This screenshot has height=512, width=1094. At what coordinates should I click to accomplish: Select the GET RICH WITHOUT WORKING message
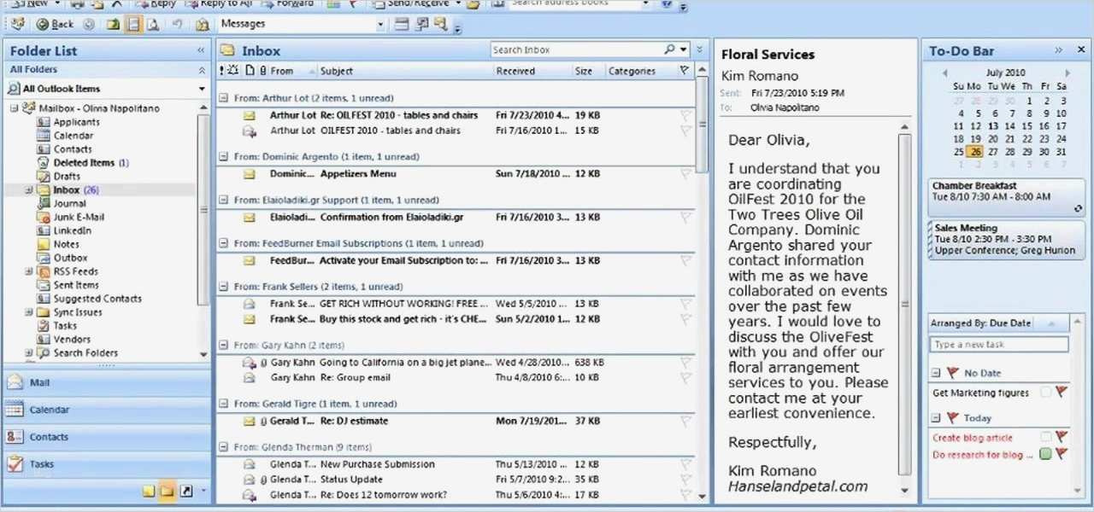(x=456, y=303)
